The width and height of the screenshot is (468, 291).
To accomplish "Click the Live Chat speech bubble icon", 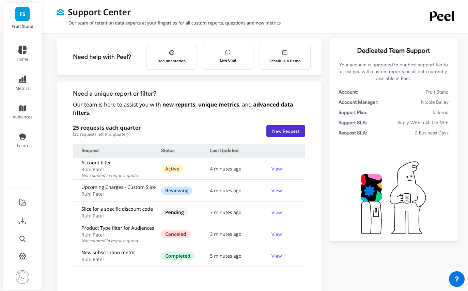I will point(228,52).
